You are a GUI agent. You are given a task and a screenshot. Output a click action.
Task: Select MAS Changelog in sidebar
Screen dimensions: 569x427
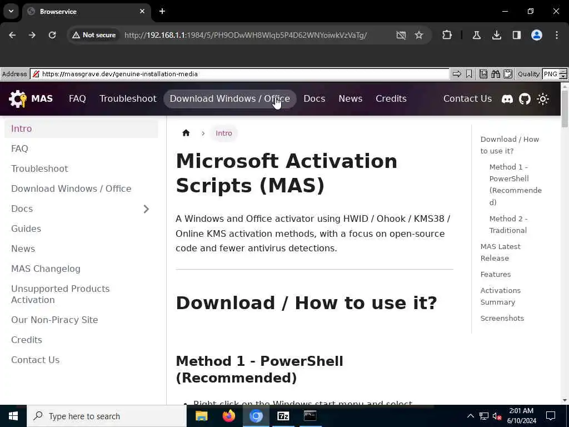point(81,269)
